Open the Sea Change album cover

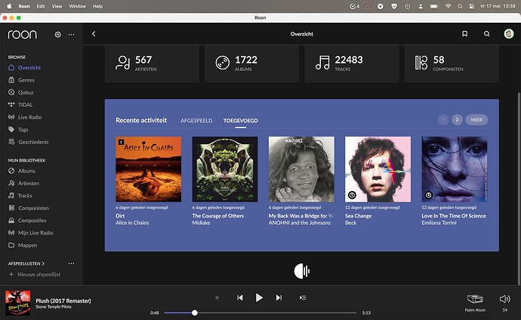(x=378, y=169)
